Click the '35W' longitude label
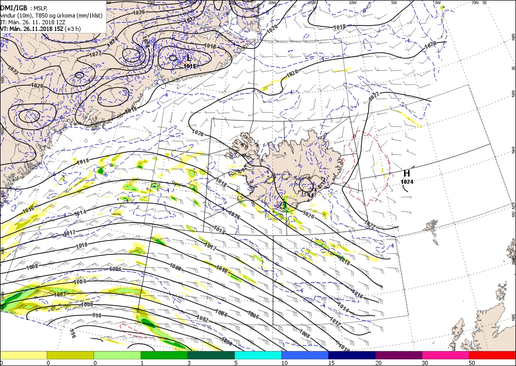Viewport: 516px width, 366px height. [151, 3]
